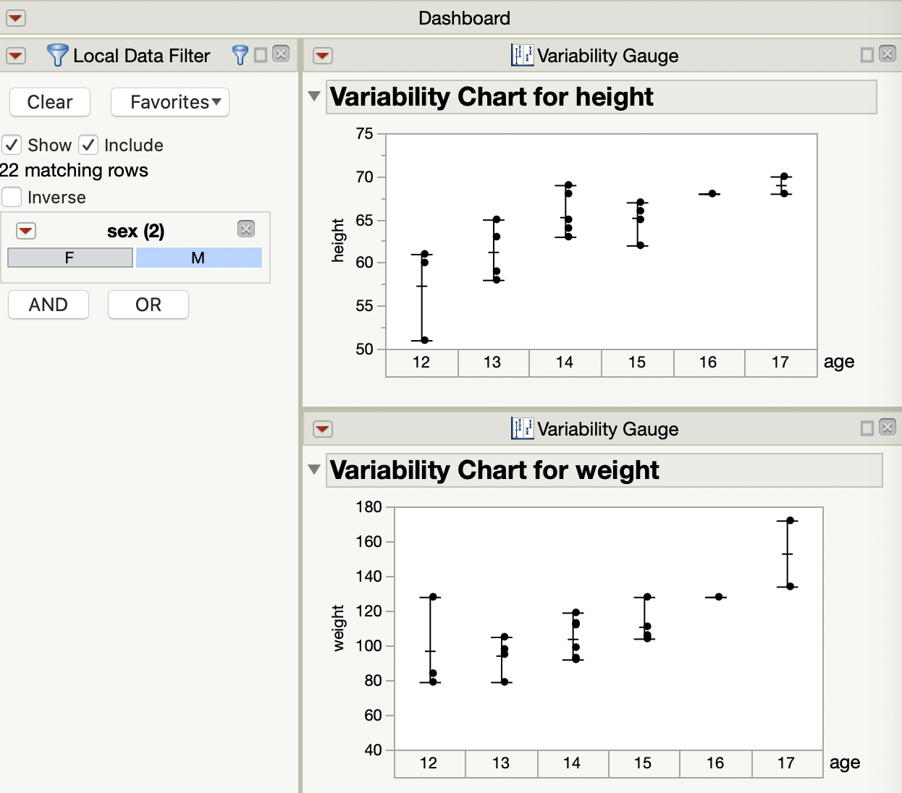Click the Clear button
Image resolution: width=902 pixels, height=793 pixels.
(x=50, y=102)
